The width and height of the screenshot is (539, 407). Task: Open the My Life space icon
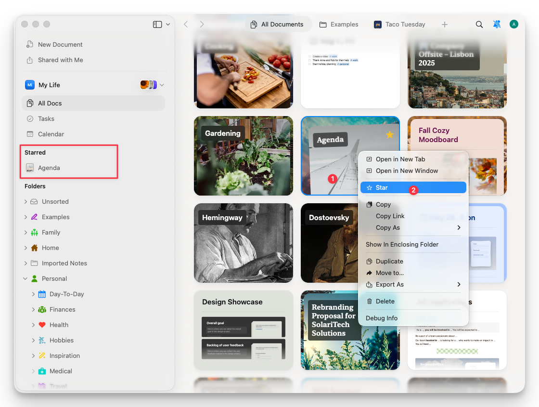click(x=29, y=85)
